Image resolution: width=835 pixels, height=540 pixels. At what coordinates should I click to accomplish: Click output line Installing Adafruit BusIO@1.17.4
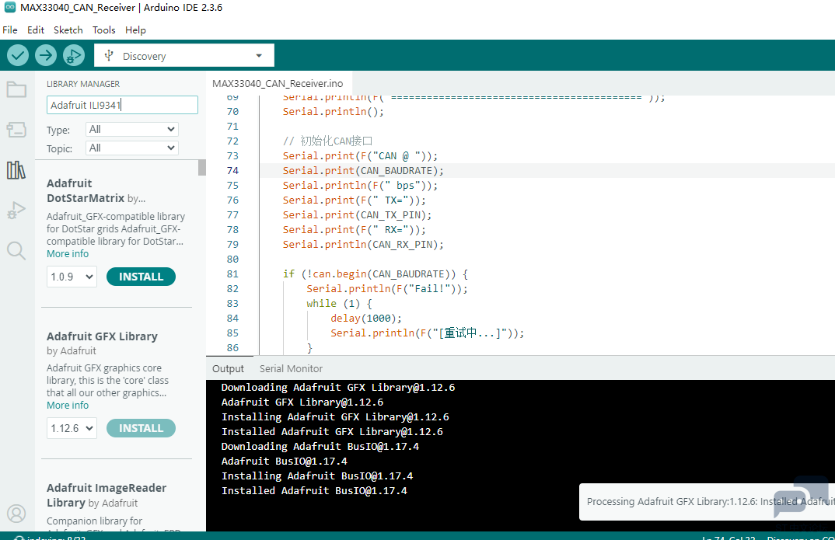click(317, 476)
